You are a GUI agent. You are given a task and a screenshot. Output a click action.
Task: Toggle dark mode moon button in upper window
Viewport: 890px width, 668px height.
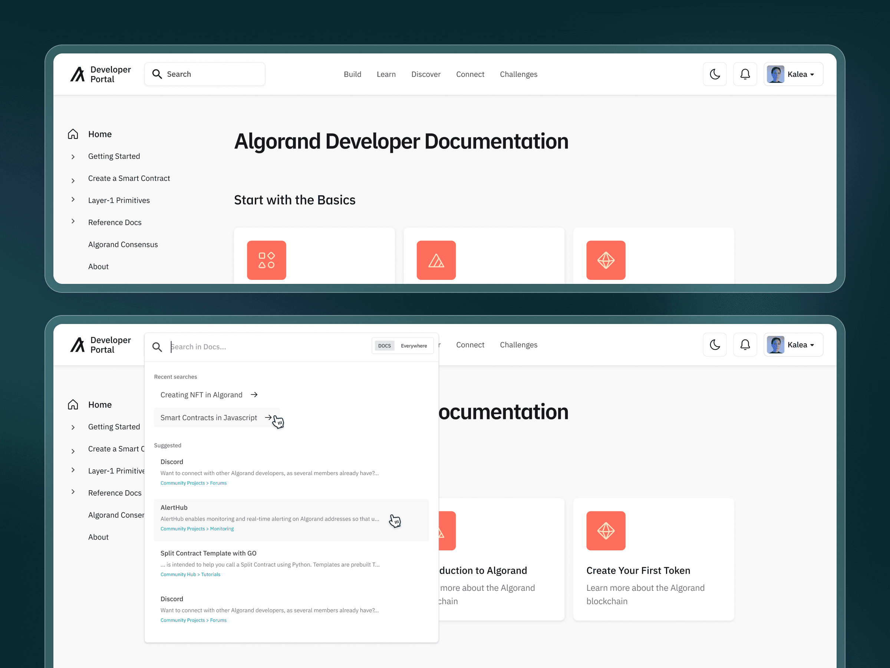pos(715,74)
